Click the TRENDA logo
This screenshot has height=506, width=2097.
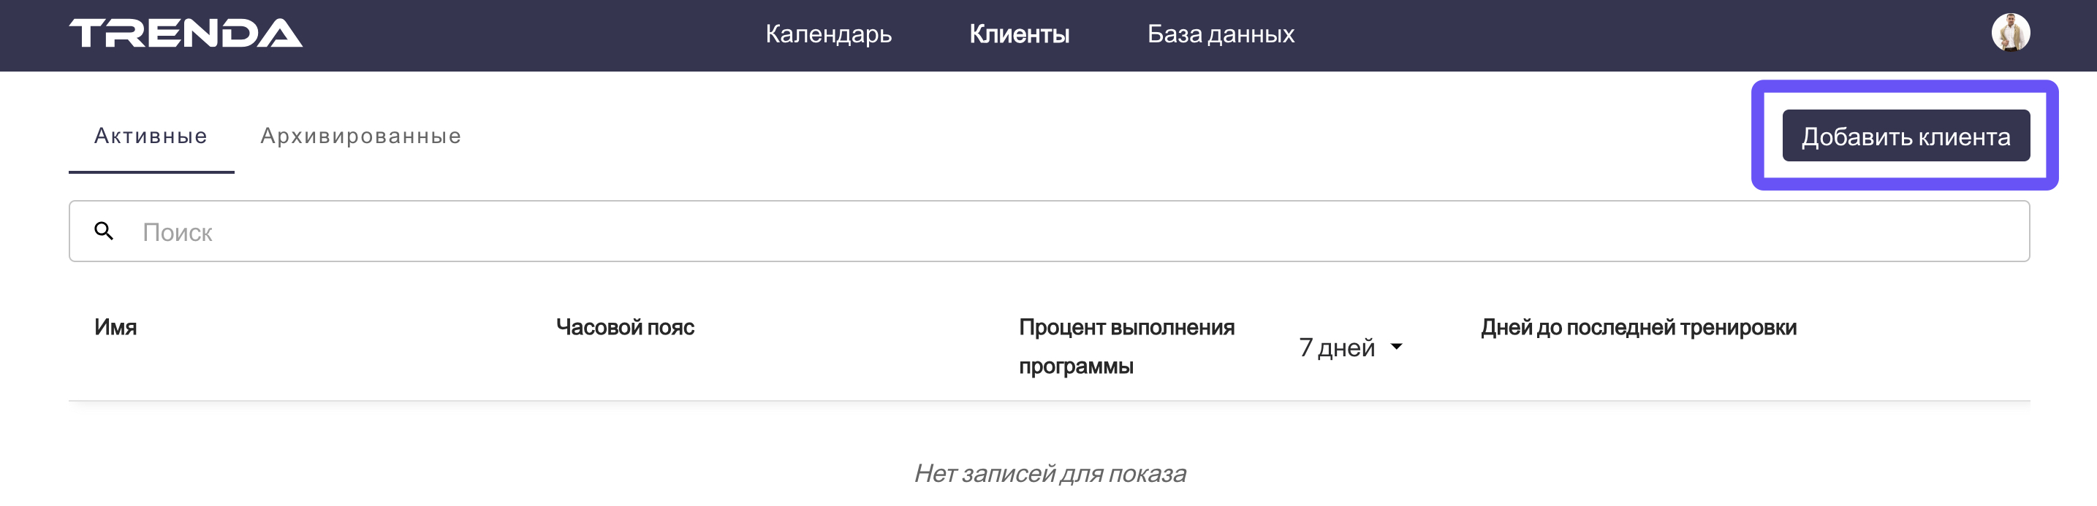[x=186, y=34]
